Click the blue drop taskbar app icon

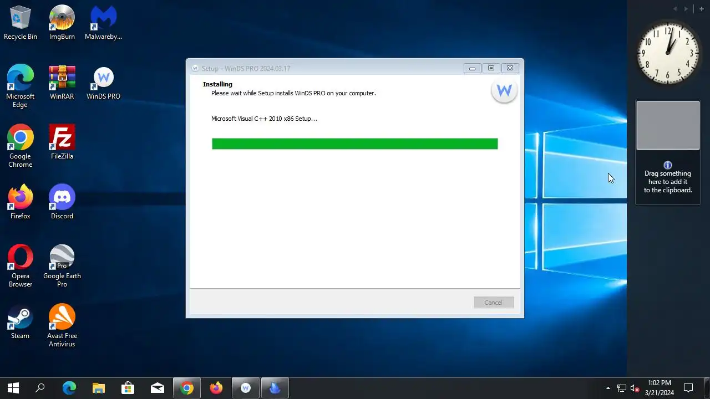pyautogui.click(x=275, y=388)
